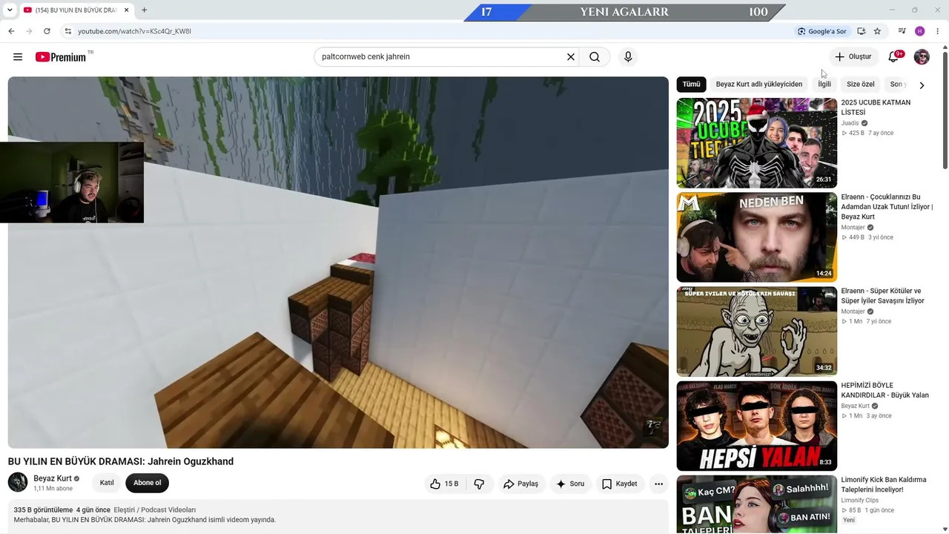Clear the search box with X

(x=571, y=57)
